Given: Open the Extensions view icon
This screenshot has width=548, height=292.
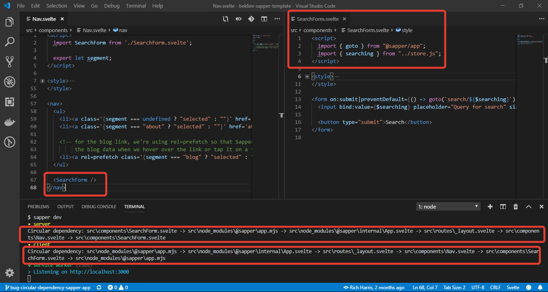Looking at the screenshot, I should (10, 102).
